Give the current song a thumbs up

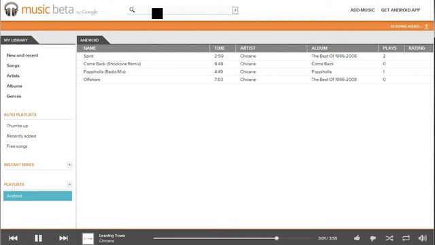pyautogui.click(x=357, y=238)
